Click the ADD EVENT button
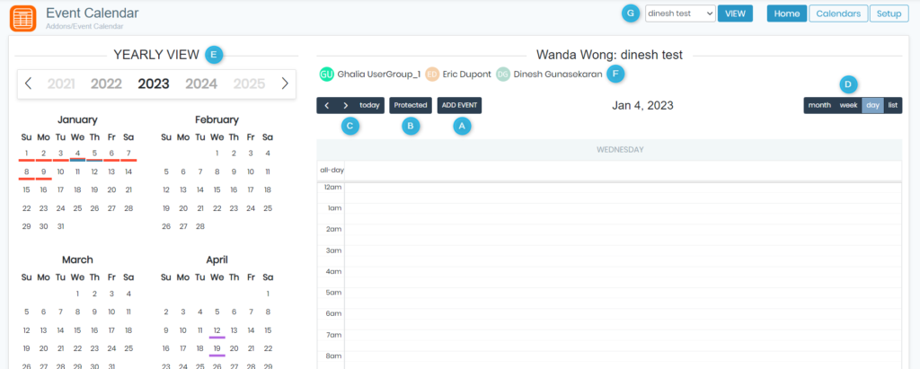920x369 pixels. (459, 106)
